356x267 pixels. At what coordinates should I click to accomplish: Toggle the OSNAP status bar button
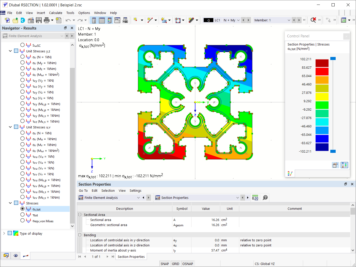point(187,264)
